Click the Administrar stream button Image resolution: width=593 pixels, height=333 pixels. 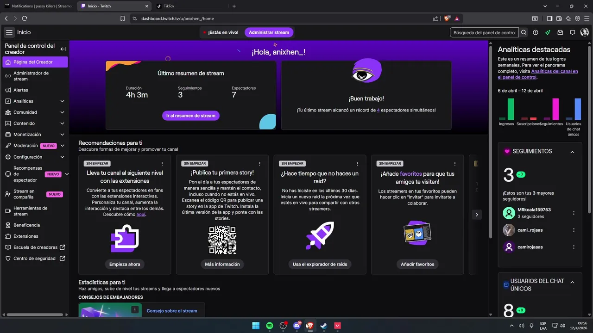[269, 32]
